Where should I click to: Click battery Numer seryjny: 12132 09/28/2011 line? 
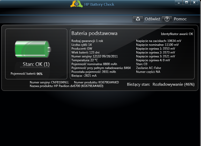(94, 56)
